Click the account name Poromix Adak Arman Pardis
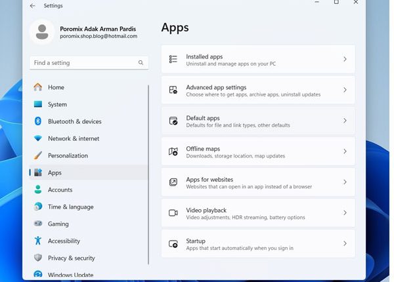394x282 pixels. click(x=98, y=29)
